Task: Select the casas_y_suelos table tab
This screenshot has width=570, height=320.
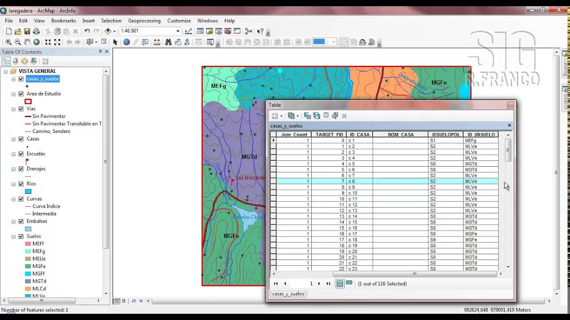Action: click(x=288, y=294)
